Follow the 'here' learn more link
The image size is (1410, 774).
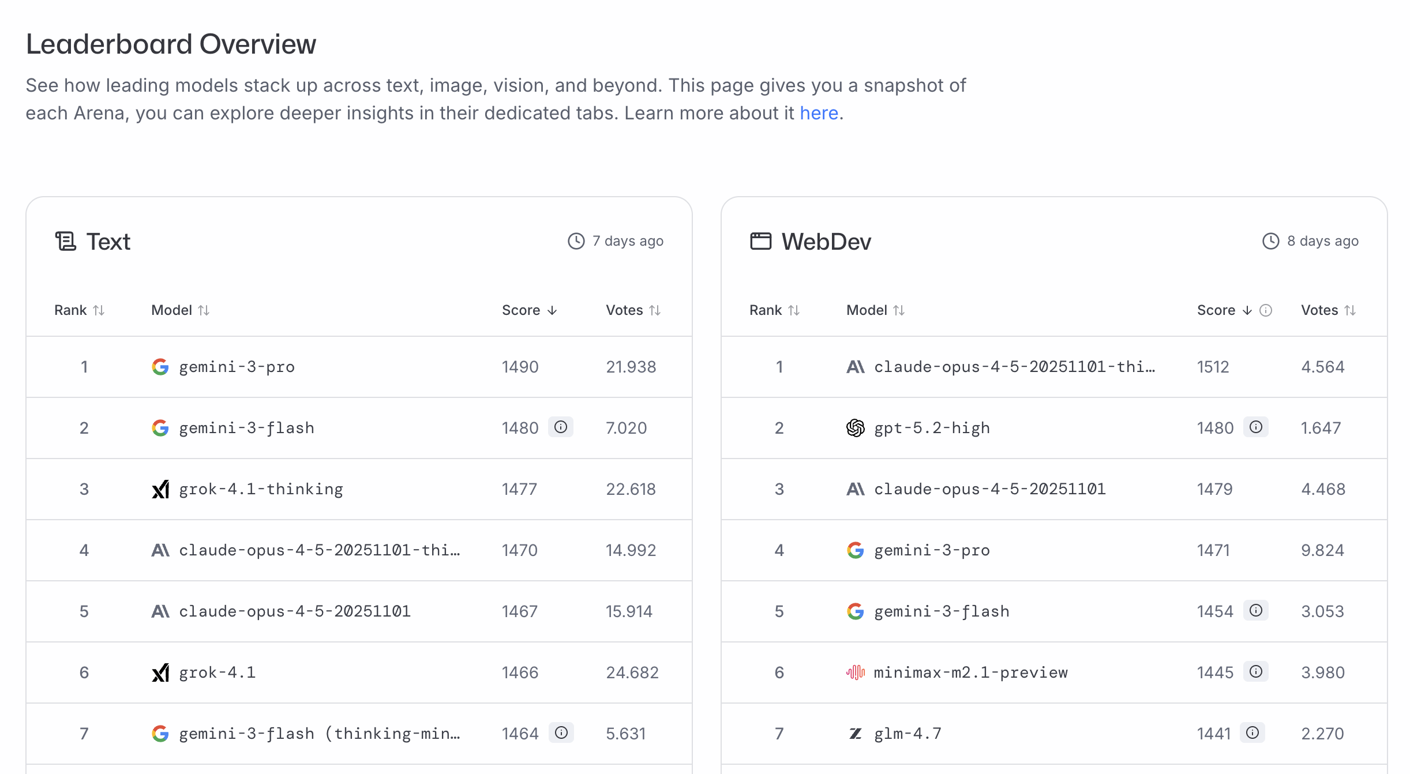coord(819,113)
